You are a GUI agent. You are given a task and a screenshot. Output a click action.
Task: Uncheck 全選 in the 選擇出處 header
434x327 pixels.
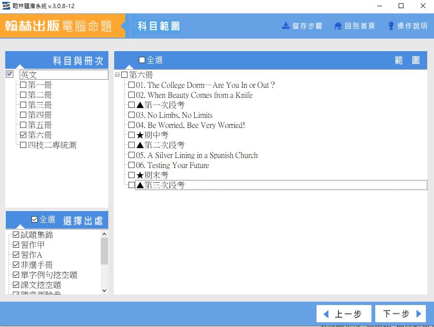coord(34,220)
